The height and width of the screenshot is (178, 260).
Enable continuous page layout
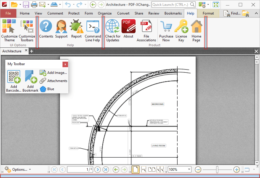point(144,169)
